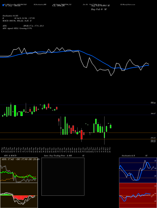Click the 'Day Vol: 0 M' text
This screenshot has width=157, height=208.
99,9
